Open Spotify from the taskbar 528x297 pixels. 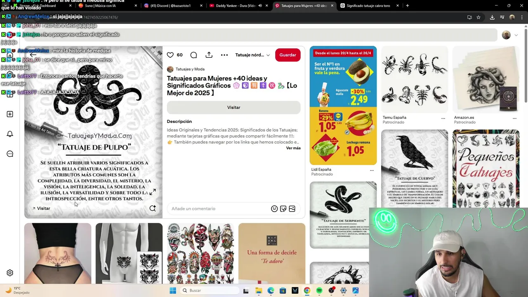pyautogui.click(x=319, y=290)
